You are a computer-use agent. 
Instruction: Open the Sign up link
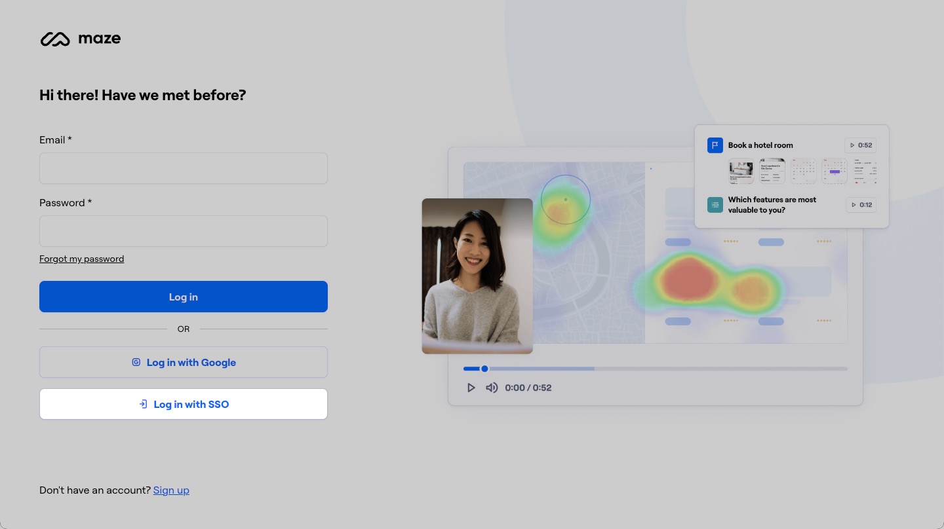[x=171, y=490]
